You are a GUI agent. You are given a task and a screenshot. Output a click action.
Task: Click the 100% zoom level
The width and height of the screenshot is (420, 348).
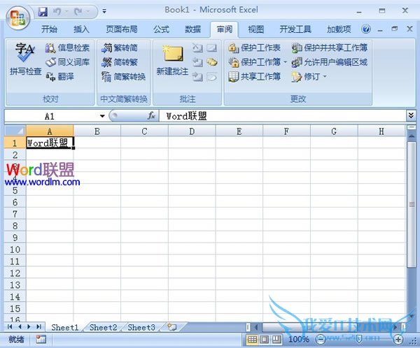(x=299, y=340)
